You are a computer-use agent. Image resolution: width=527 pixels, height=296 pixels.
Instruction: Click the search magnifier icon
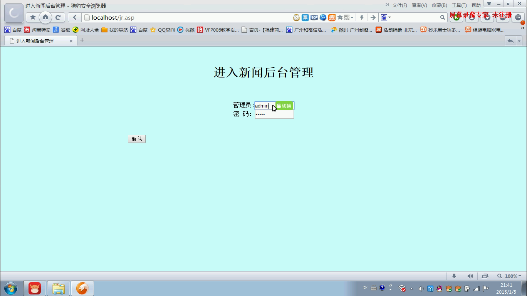[x=442, y=17]
